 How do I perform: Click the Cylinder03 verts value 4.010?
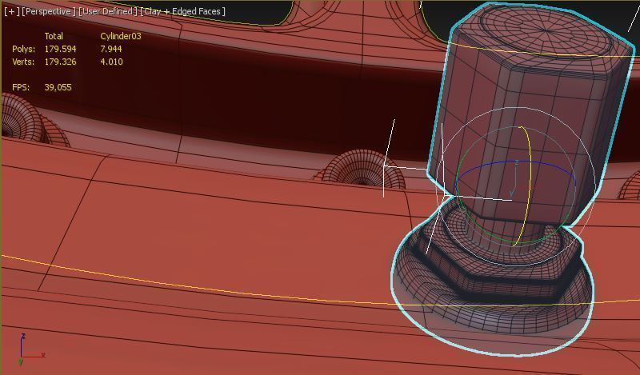[x=111, y=62]
